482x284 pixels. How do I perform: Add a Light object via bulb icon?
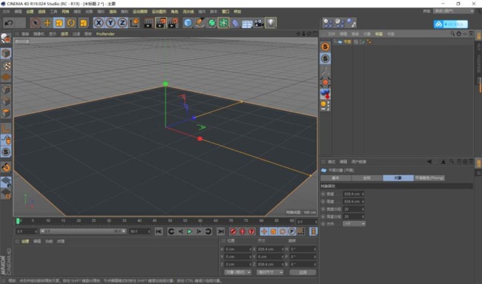271,23
